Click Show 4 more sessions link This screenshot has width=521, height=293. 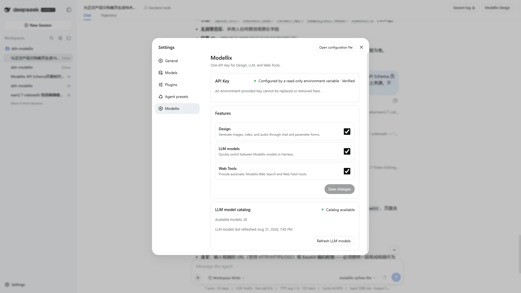[27, 103]
